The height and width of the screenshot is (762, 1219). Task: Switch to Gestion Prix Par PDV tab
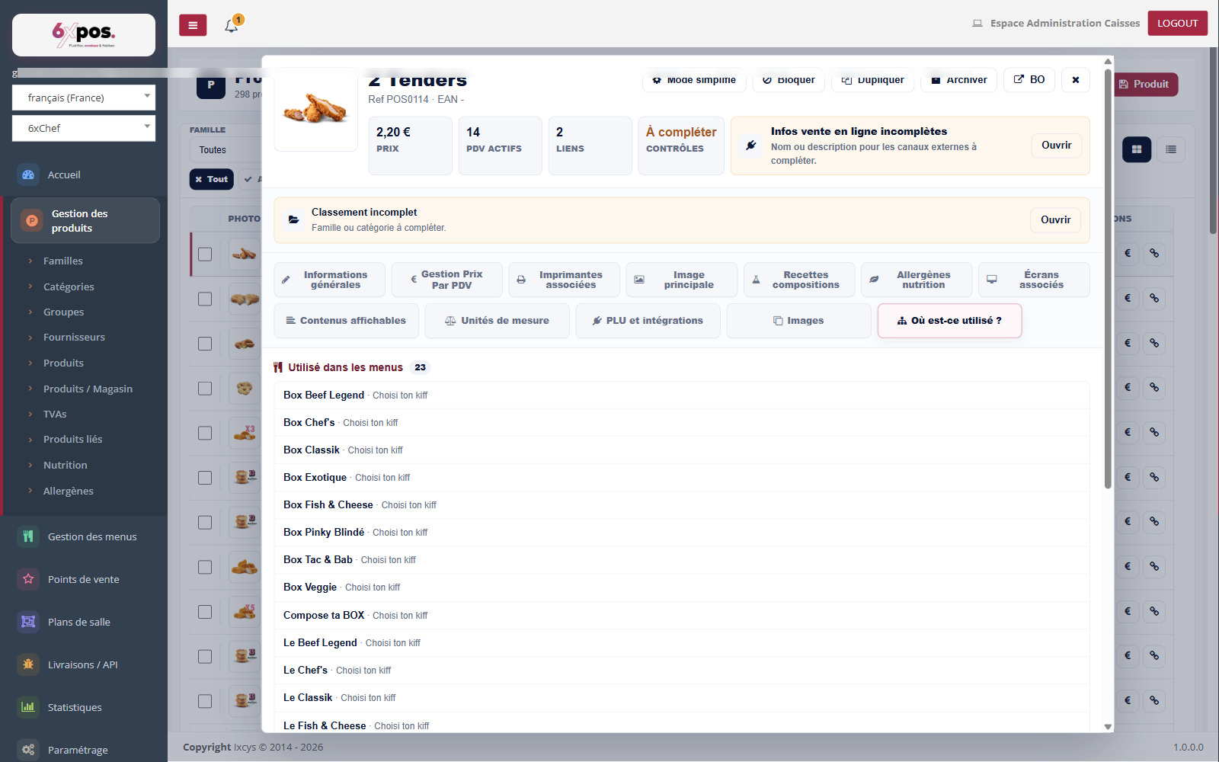(446, 280)
